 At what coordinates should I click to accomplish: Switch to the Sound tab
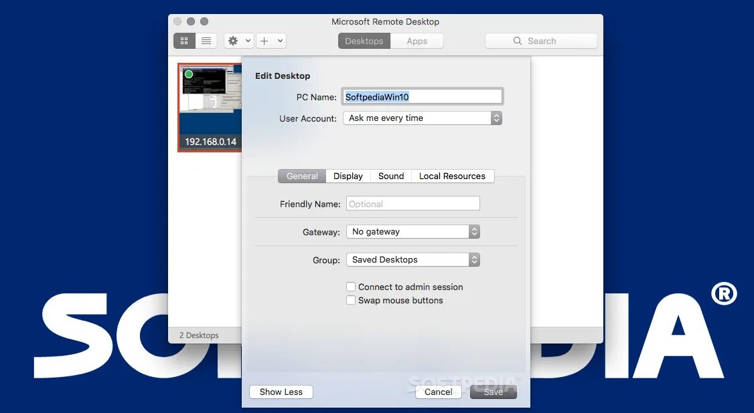point(391,176)
